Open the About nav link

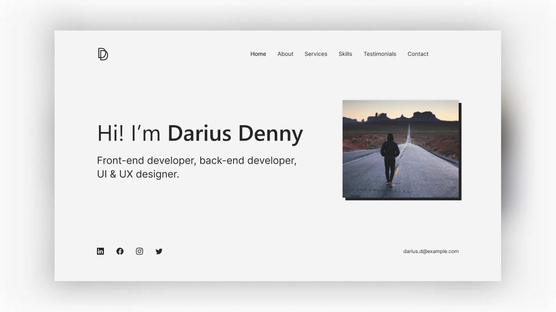pos(285,54)
